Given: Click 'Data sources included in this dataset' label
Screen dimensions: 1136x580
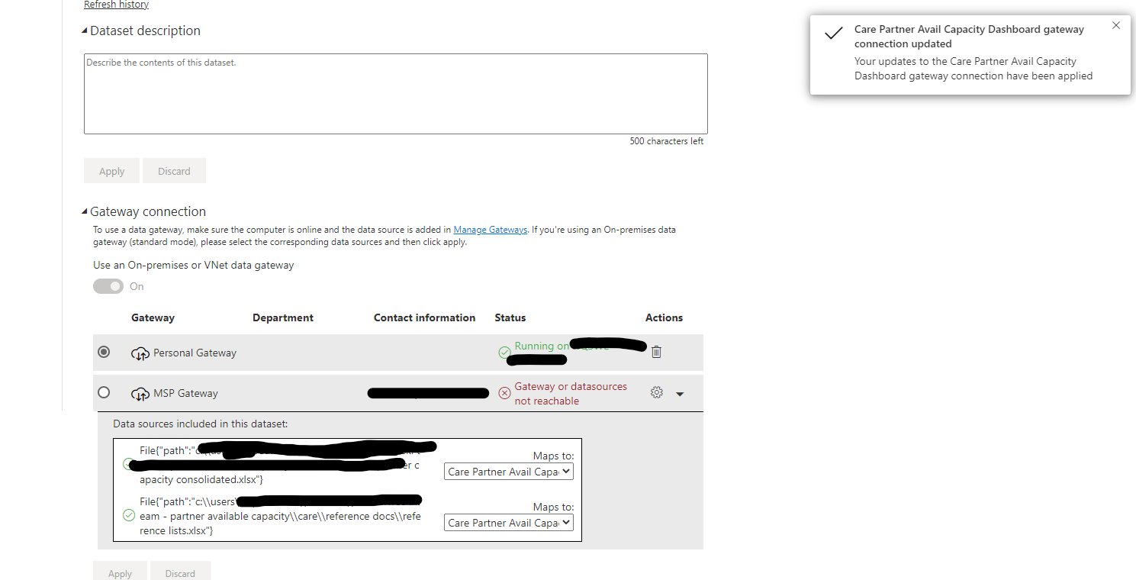Looking at the screenshot, I should pyautogui.click(x=200, y=423).
